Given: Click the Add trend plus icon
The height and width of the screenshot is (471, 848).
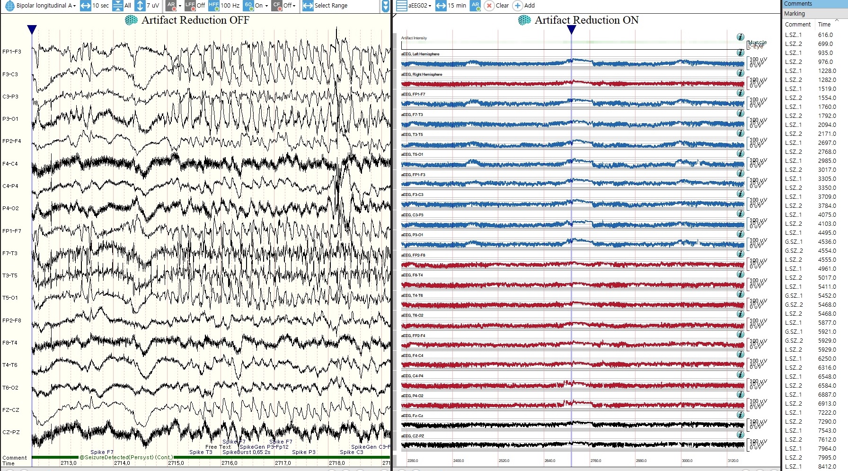Looking at the screenshot, I should click(x=518, y=6).
